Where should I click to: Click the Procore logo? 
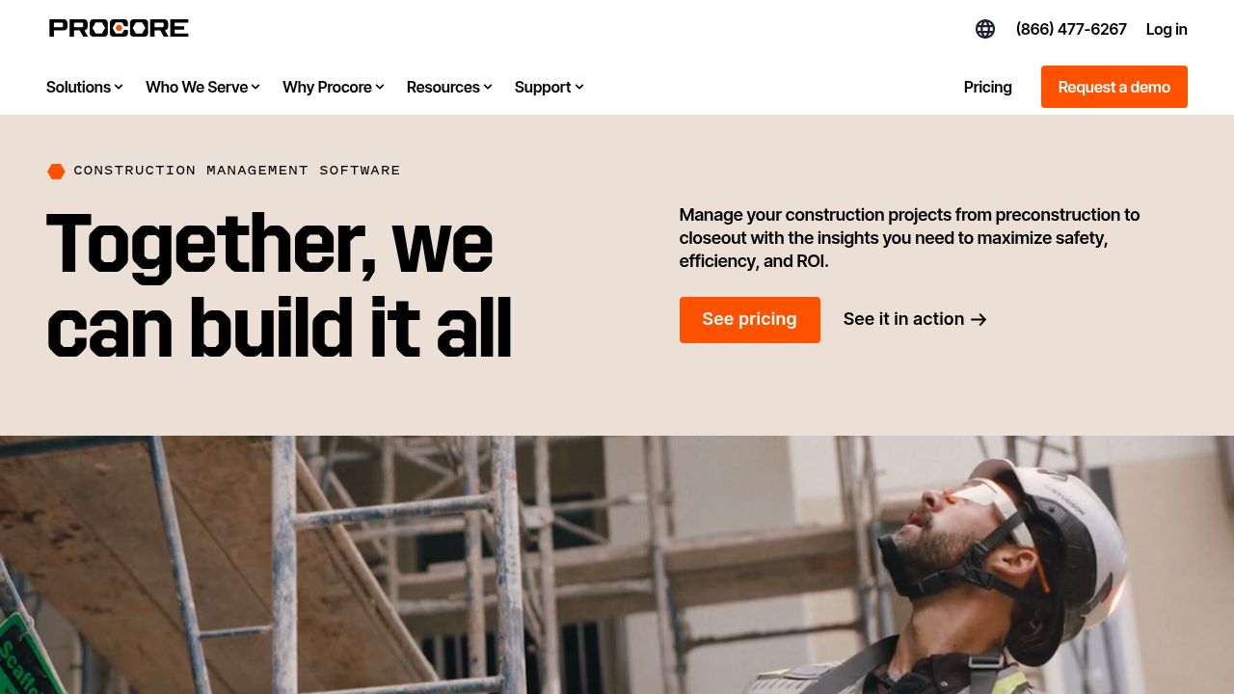[x=119, y=28]
